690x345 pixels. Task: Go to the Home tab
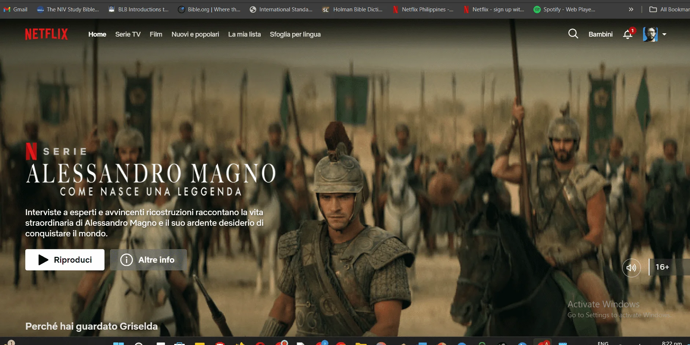point(97,34)
